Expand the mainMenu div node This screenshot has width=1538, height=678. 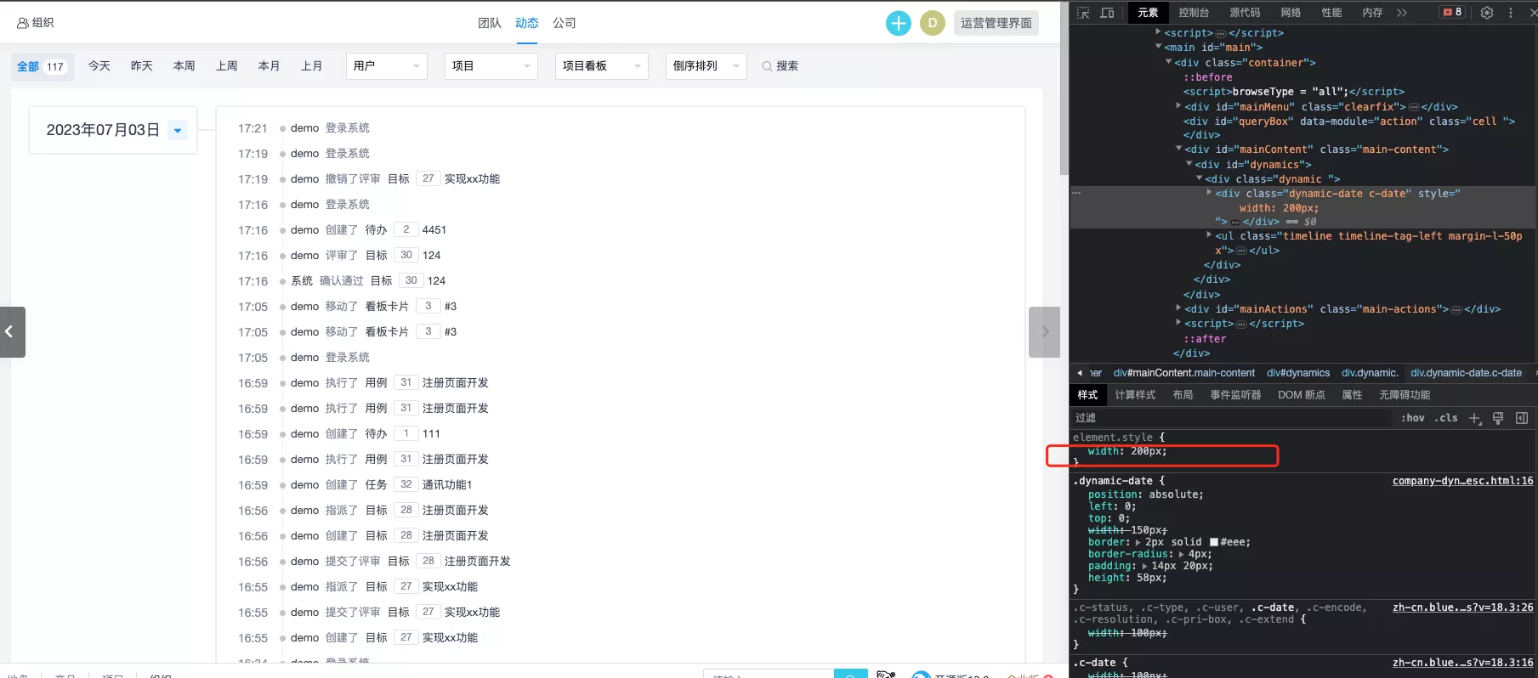coord(1178,106)
